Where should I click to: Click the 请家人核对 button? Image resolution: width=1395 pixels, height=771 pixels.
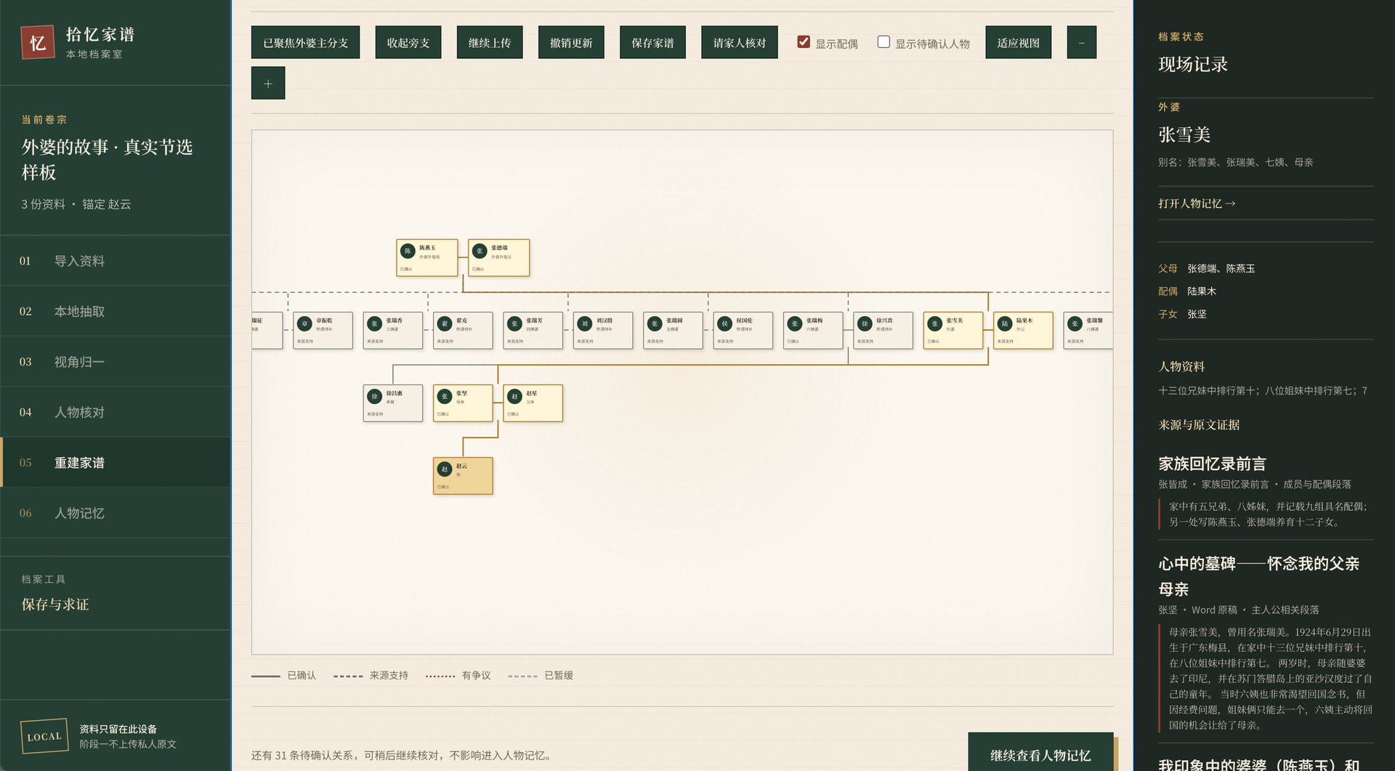pyautogui.click(x=739, y=43)
